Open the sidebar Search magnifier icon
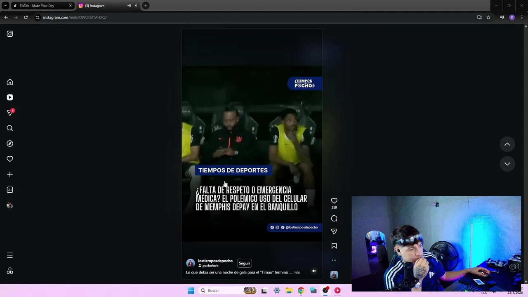 pos(10,128)
